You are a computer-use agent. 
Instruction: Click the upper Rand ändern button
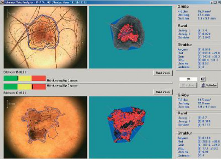pos(163,73)
